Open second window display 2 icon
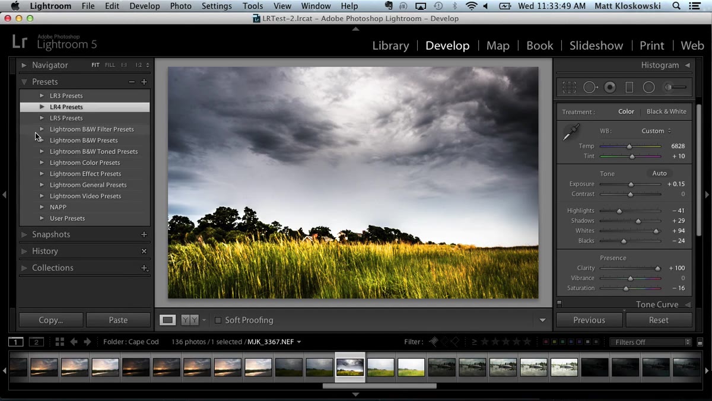The width and height of the screenshot is (712, 401). point(37,342)
